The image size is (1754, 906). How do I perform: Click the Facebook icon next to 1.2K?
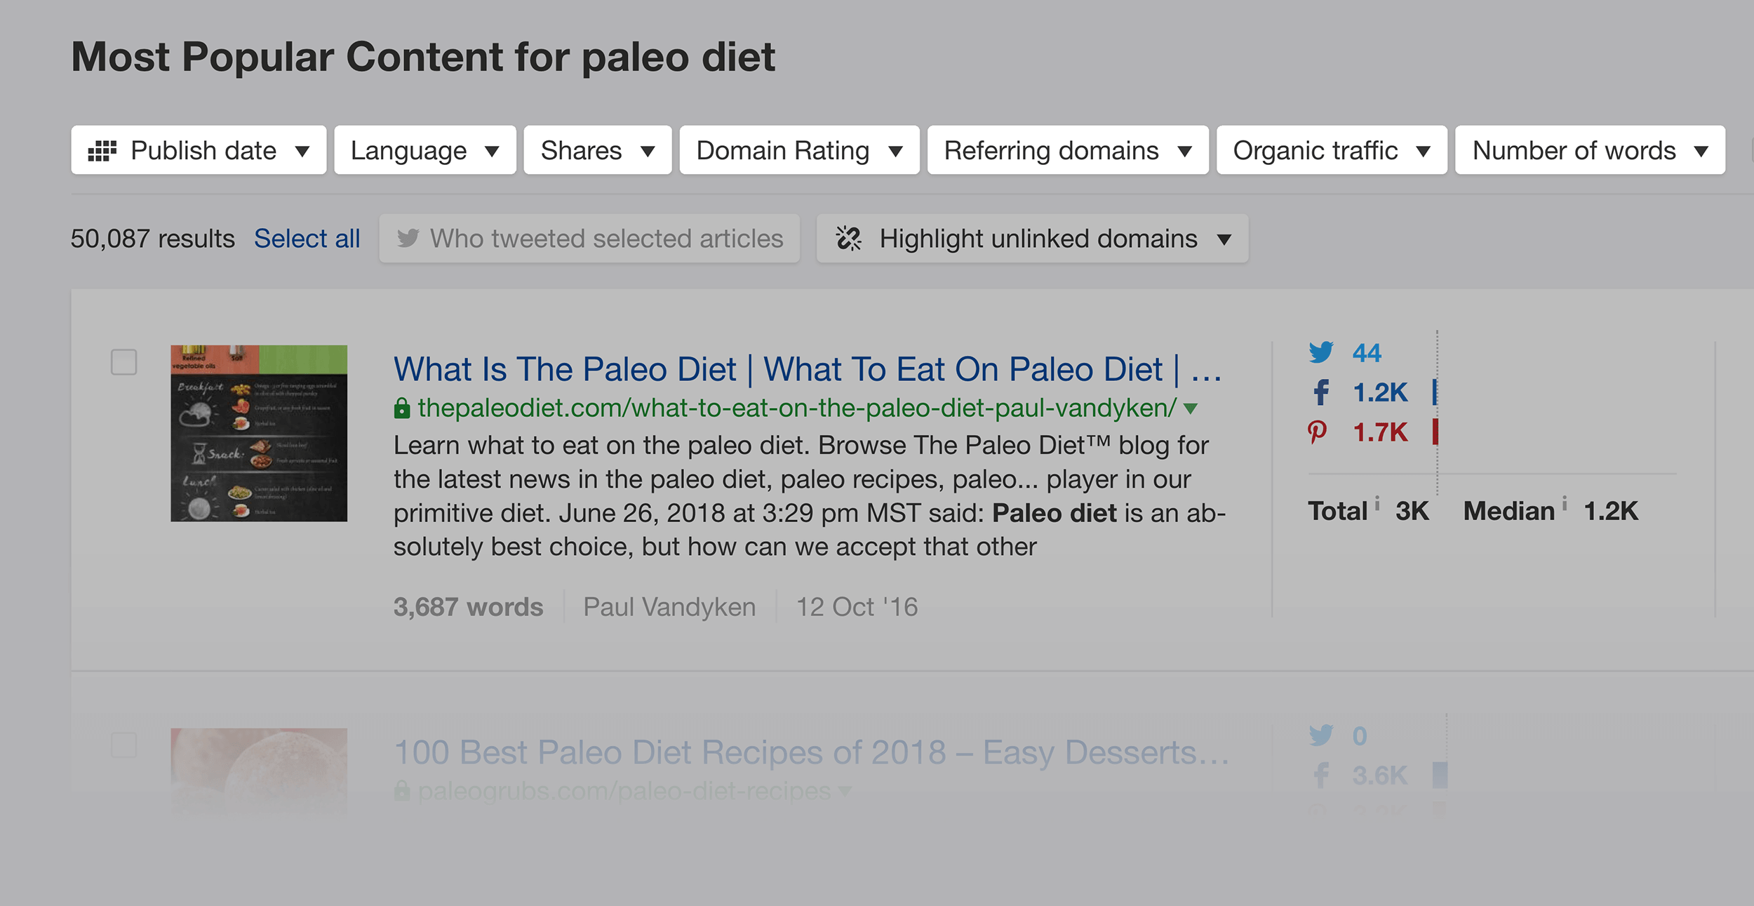[x=1321, y=392]
